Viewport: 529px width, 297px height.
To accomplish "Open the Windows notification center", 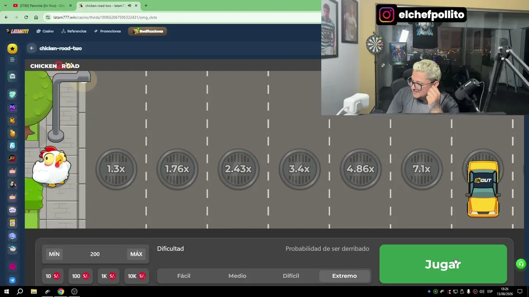I will 520,292.
